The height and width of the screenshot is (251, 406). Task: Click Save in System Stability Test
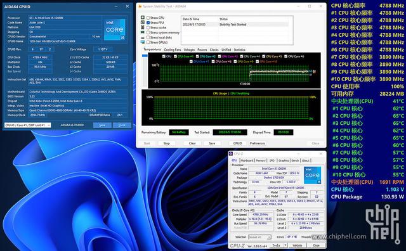coord(212,143)
